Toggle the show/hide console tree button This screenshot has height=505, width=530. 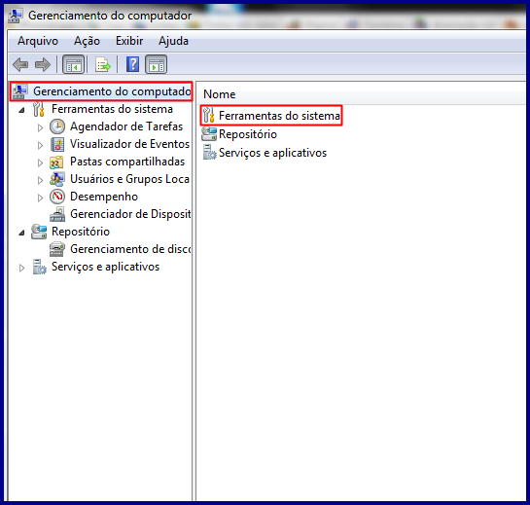click(x=73, y=64)
